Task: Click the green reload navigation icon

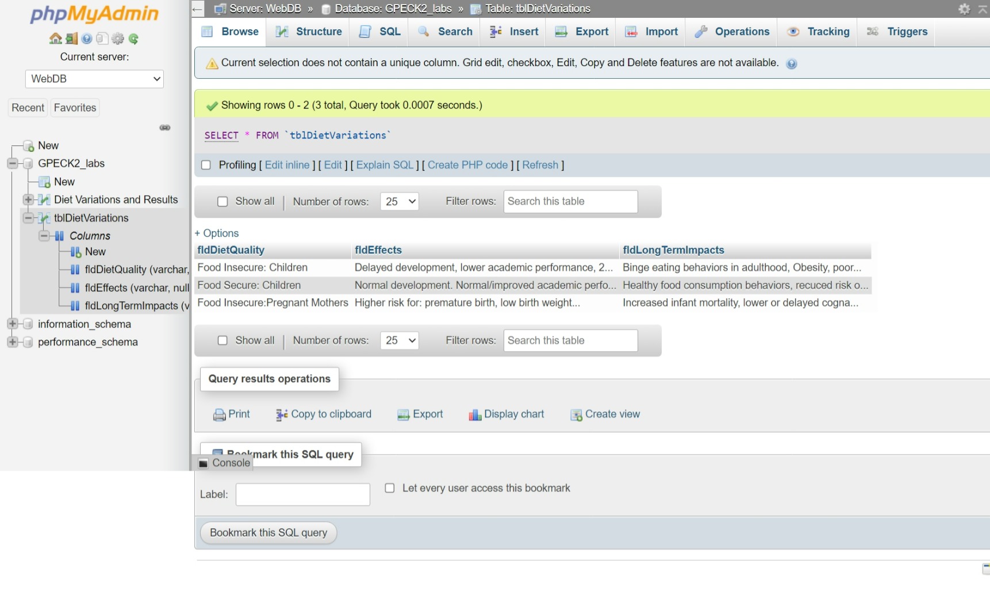Action: pos(134,39)
